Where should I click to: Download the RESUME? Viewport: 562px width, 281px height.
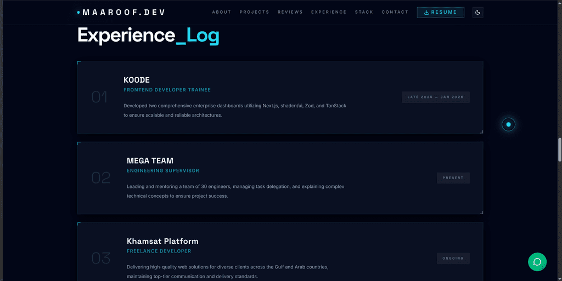coord(441,12)
